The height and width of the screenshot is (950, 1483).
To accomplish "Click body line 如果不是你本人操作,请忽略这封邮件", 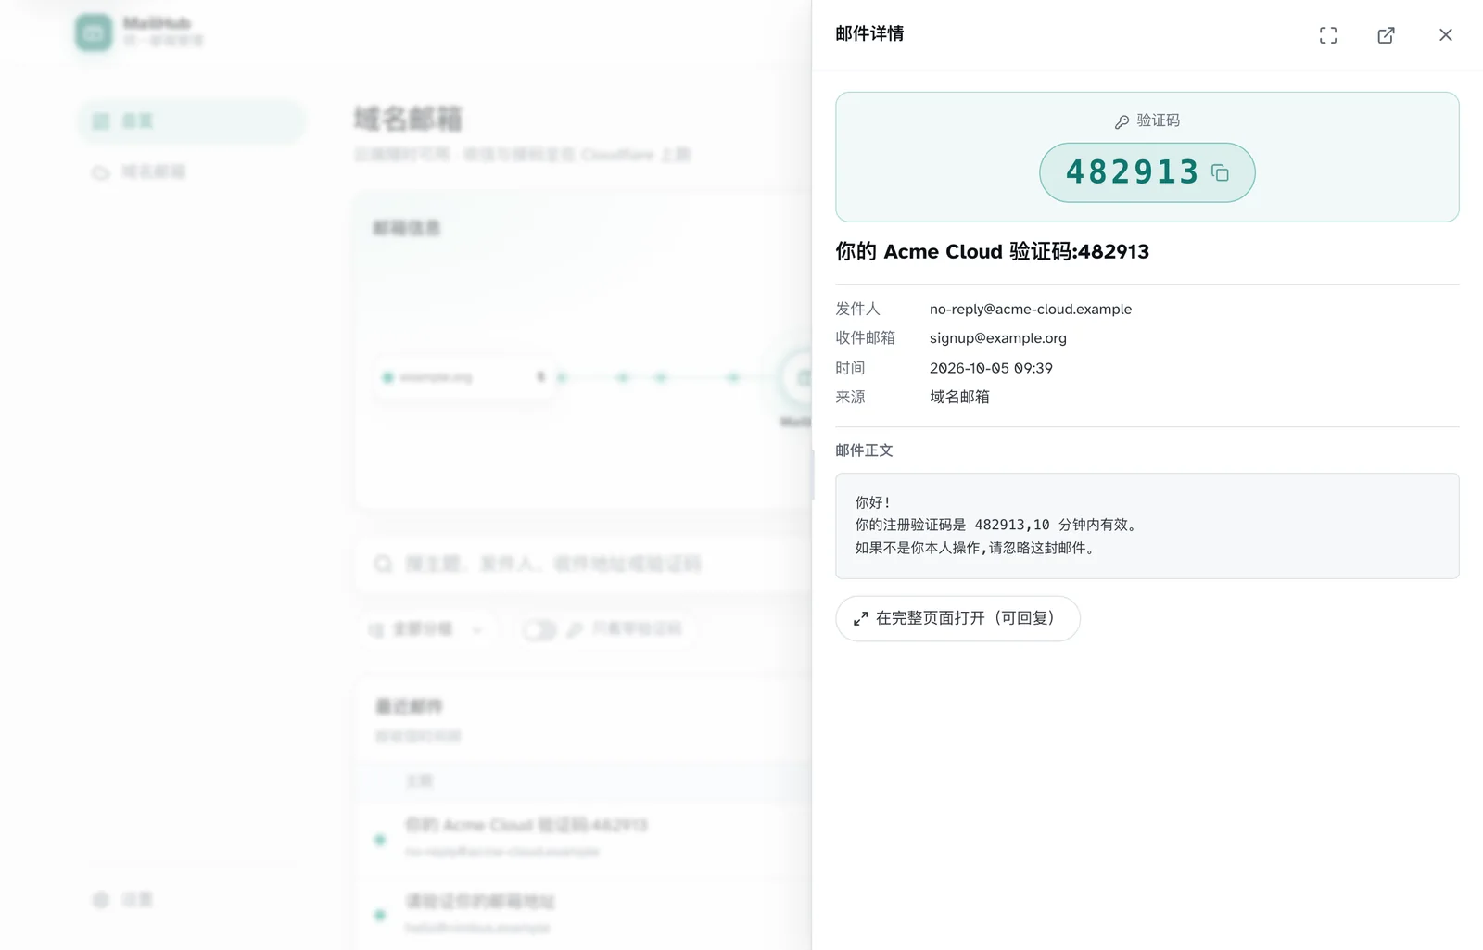I will [x=976, y=548].
